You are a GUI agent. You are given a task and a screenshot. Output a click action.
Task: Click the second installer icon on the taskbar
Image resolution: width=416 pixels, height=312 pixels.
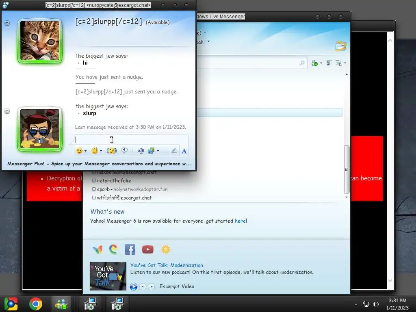(x=117, y=304)
